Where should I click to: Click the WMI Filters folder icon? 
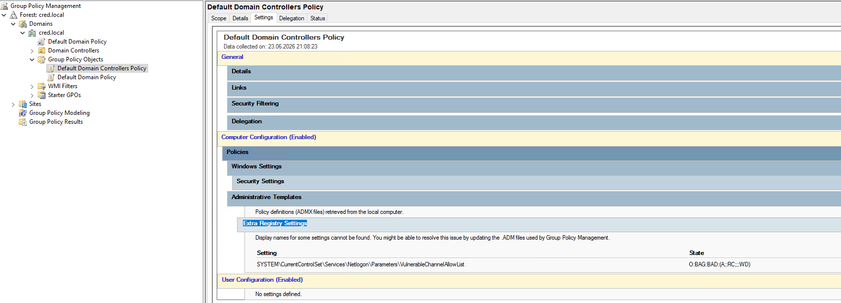pos(42,86)
